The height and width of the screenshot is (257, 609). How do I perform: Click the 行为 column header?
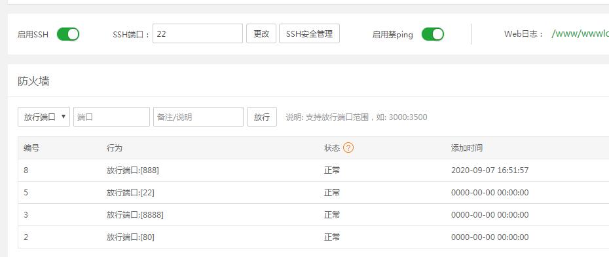[x=114, y=148]
